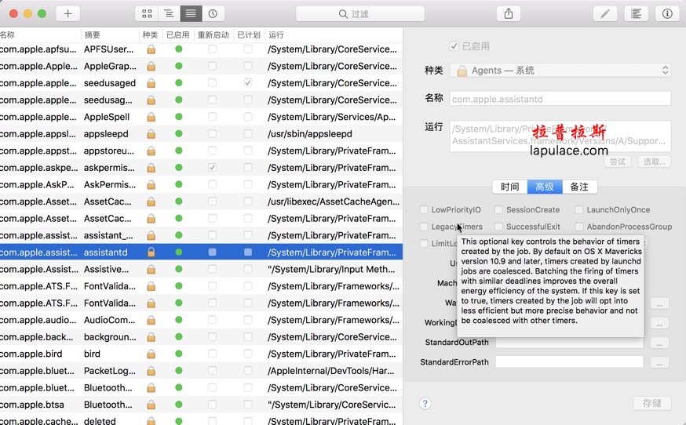Switch to the 备注 tab

tap(579, 187)
